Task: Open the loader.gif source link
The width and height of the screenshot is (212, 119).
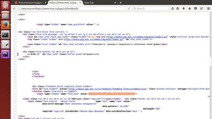Action: click(x=94, y=39)
